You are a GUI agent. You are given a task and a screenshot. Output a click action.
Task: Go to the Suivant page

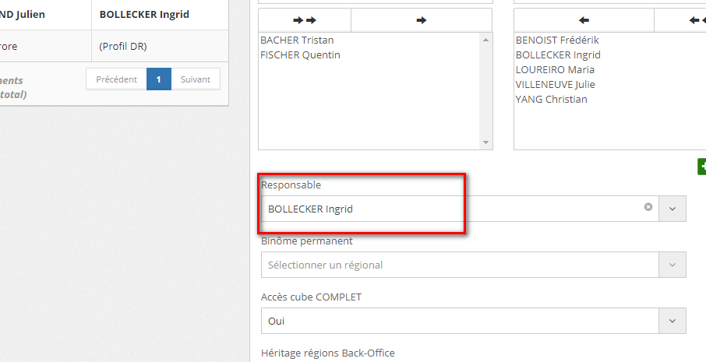[x=196, y=79]
